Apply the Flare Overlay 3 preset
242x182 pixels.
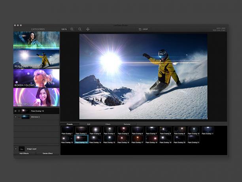pos(95,131)
